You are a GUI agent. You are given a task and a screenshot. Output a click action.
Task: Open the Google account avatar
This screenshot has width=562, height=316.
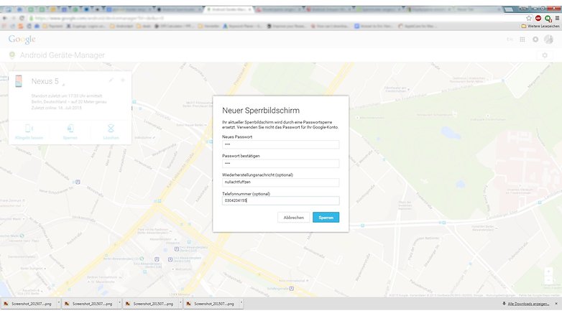pos(548,39)
